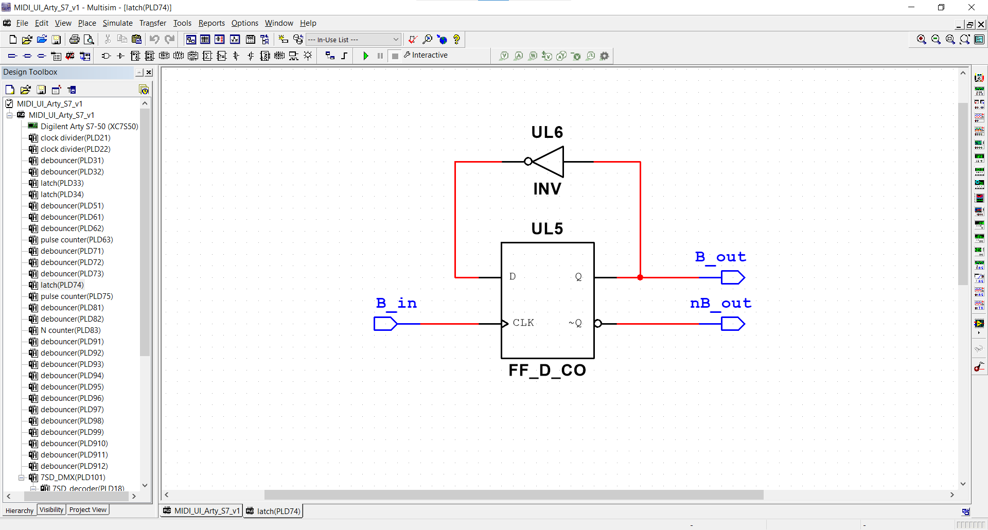988x530 pixels.
Task: Click the print icon in the toolbar
Action: [x=75, y=39]
